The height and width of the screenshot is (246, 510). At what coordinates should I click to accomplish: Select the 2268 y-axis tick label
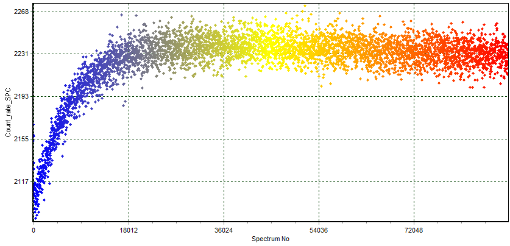[x=21, y=12]
